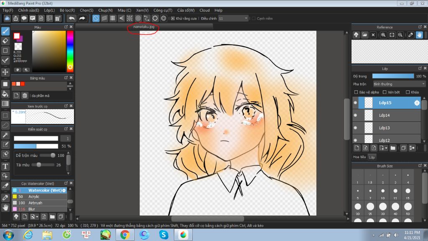Switch to the namotaku.jpg document tab
This screenshot has width=428, height=241.
(144, 27)
